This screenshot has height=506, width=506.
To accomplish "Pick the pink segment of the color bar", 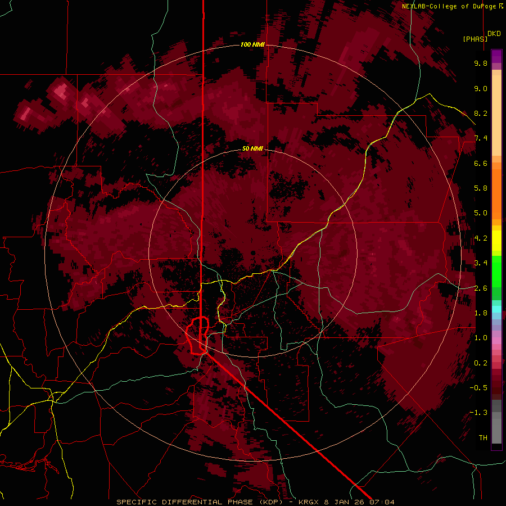I will [496, 341].
